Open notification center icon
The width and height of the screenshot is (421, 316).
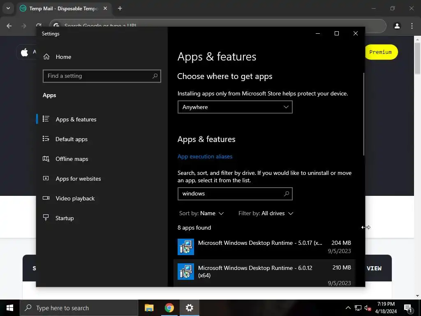(408, 308)
